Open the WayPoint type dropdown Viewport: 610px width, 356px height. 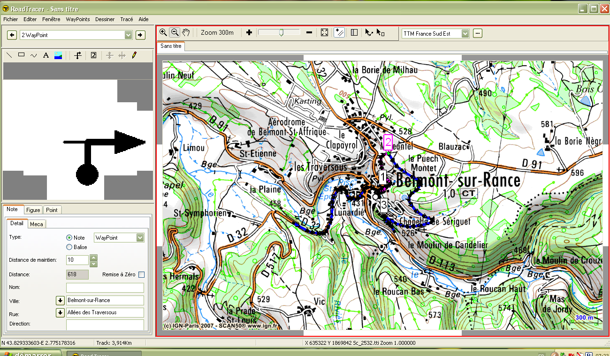click(x=140, y=238)
